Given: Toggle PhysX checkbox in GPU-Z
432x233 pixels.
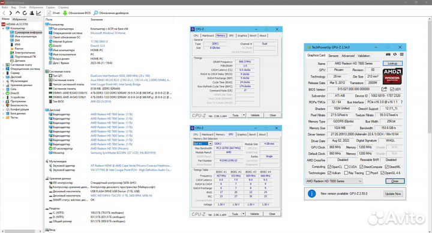Looking at the screenshot, I should click(x=368, y=173).
